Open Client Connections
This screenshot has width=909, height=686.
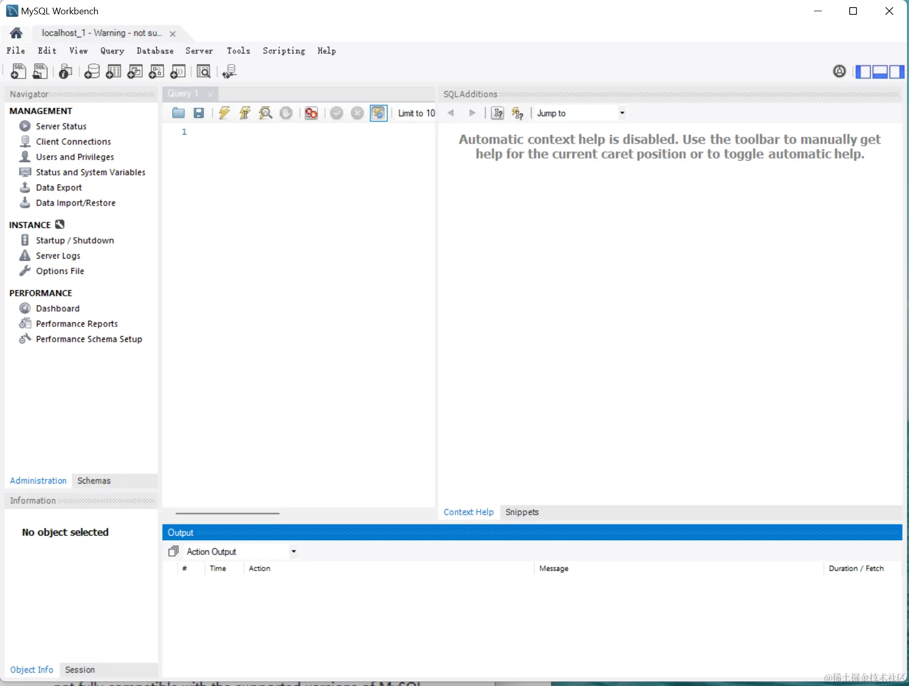74,141
